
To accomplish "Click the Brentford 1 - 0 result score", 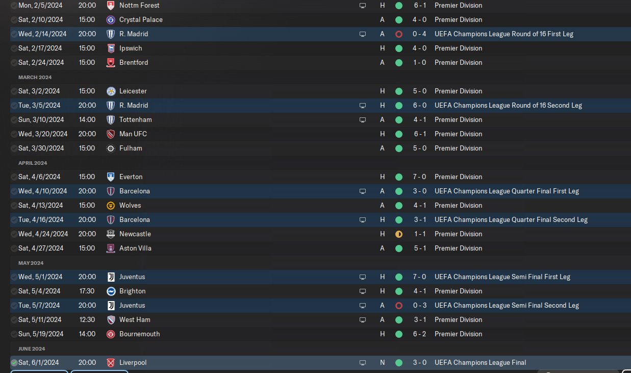I will pyautogui.click(x=419, y=62).
